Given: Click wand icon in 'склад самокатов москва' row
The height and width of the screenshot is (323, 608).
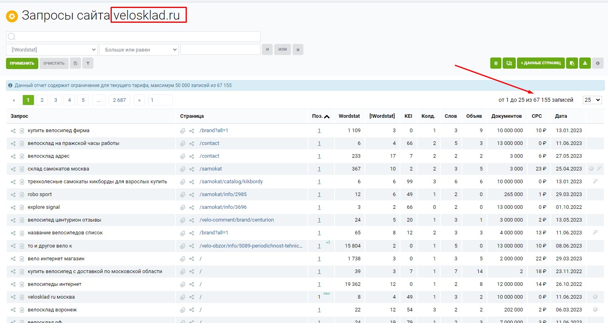Looking at the screenshot, I should tap(599, 168).
